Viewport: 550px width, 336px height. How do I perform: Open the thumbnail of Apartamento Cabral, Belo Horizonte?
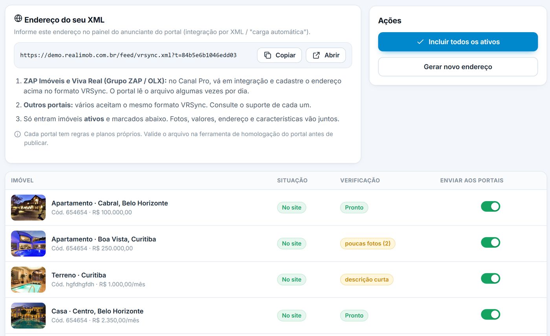(x=28, y=208)
